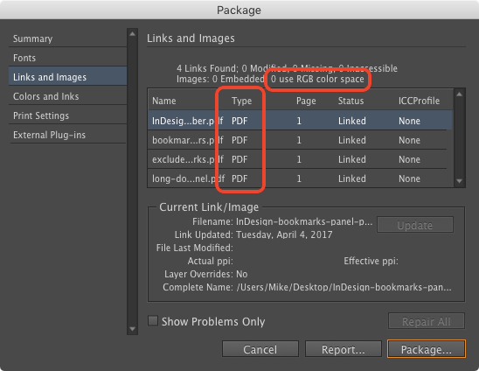
Task: Click the Repair All button
Action: [427, 321]
